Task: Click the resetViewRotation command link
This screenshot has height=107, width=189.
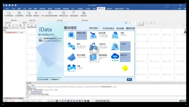Action: coord(36,91)
